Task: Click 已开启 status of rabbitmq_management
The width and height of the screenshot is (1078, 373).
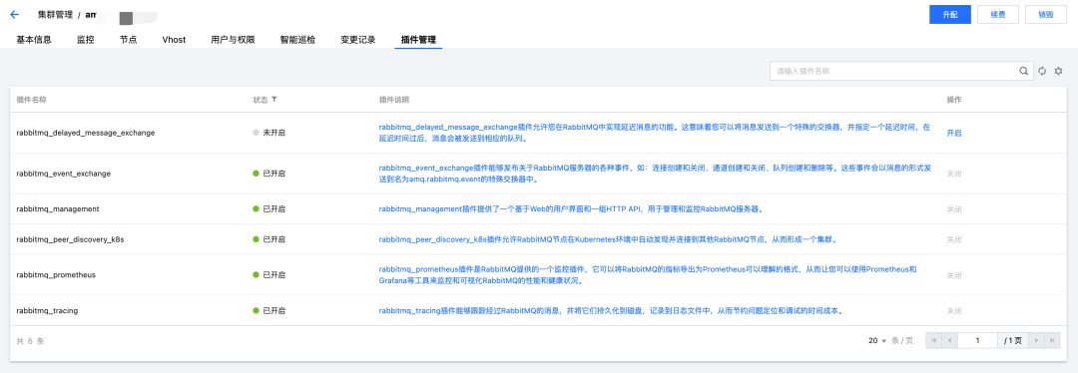Action: [x=269, y=208]
